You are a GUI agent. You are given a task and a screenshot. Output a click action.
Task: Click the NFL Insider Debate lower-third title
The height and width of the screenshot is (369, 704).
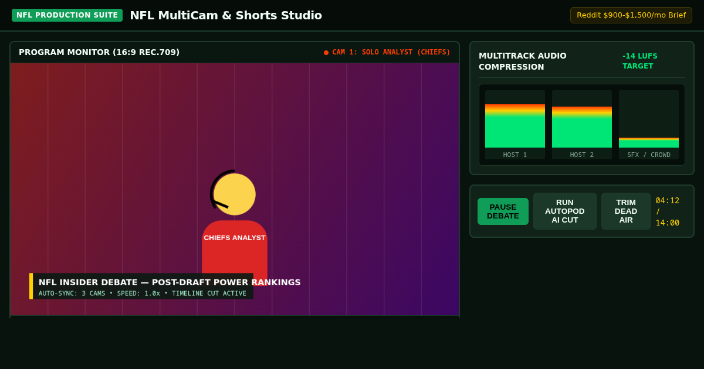(x=170, y=282)
